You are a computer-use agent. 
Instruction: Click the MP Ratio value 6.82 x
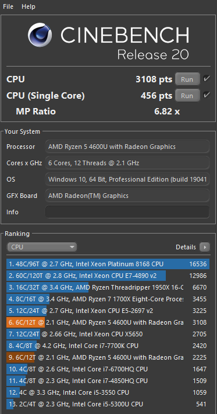pyautogui.click(x=167, y=112)
